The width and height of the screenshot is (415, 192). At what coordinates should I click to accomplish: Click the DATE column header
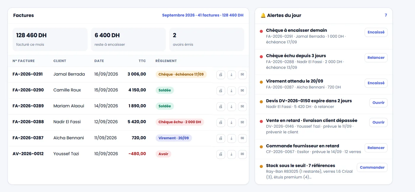99,61
